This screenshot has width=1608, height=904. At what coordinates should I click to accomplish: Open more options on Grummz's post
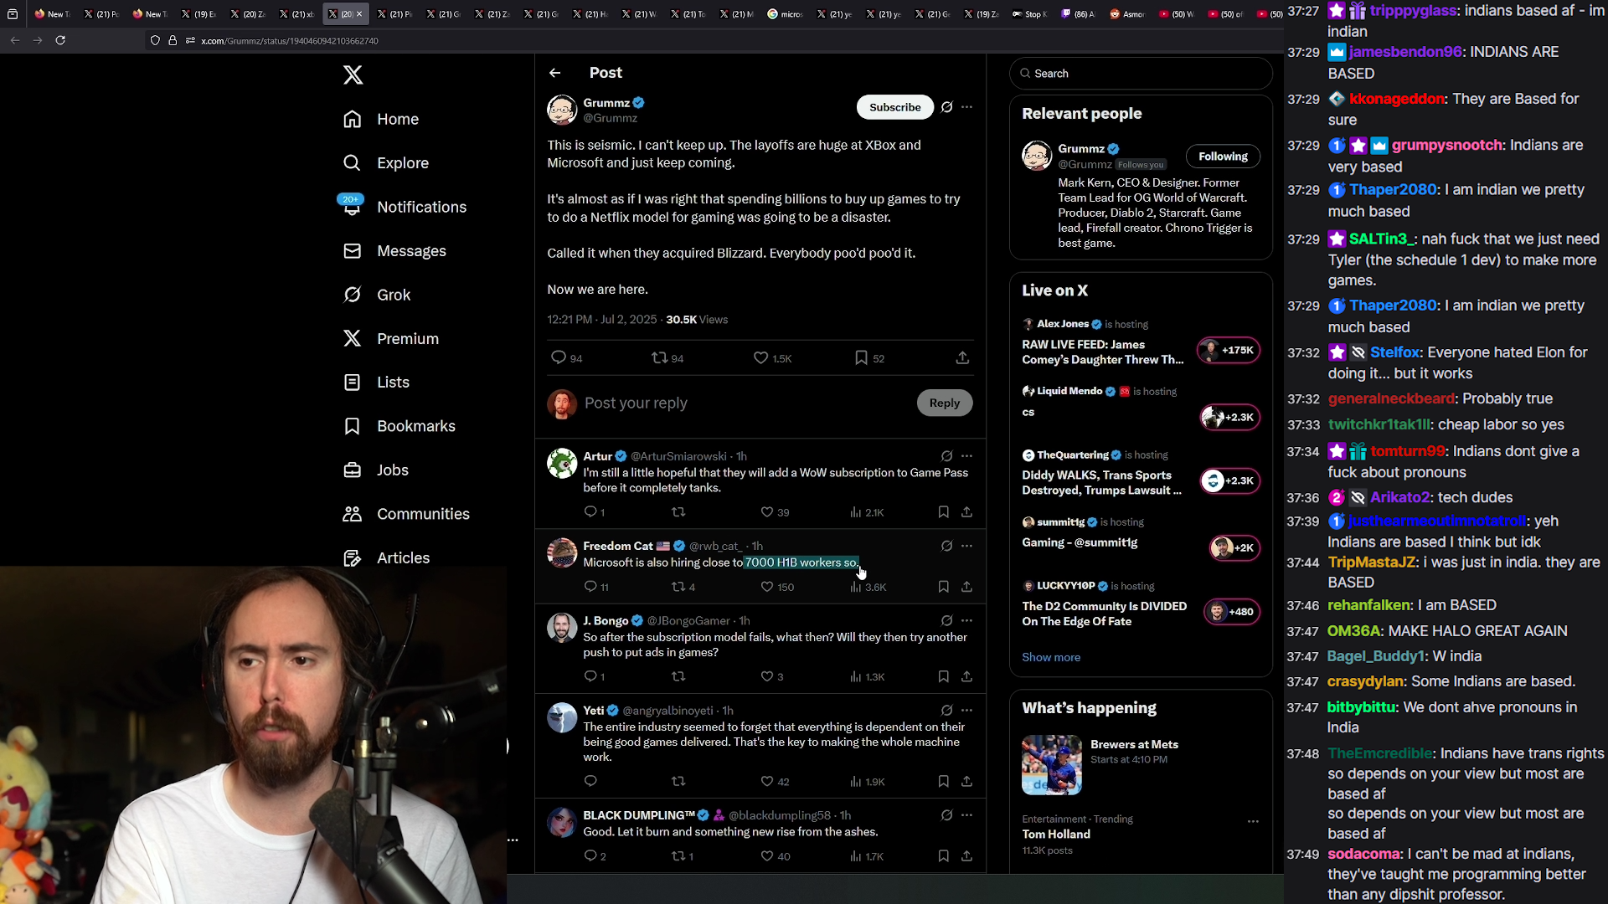967,107
